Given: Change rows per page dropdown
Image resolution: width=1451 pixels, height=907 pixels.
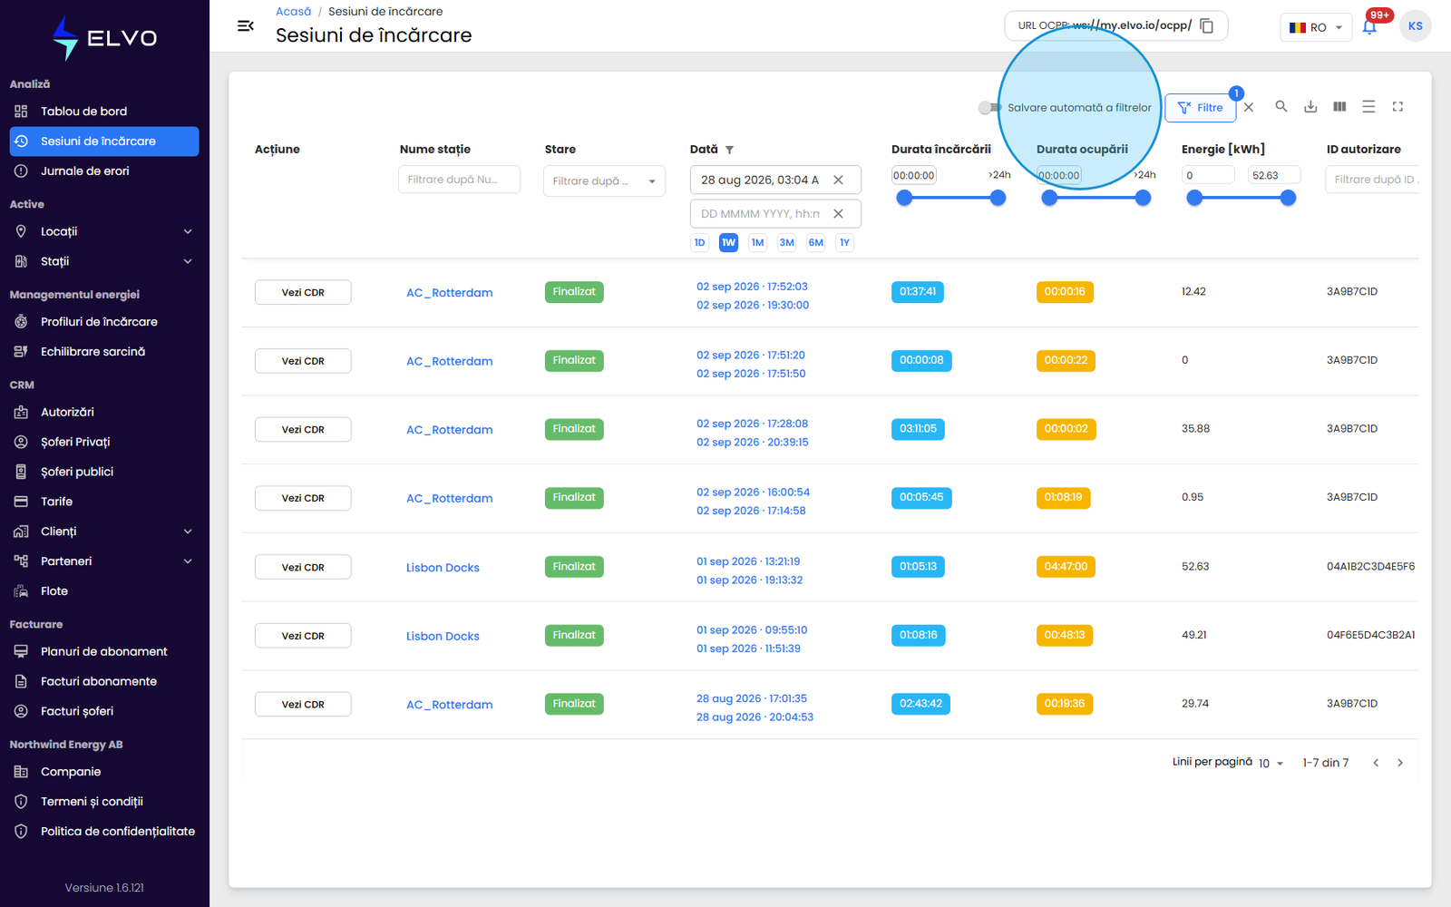Looking at the screenshot, I should tap(1271, 763).
